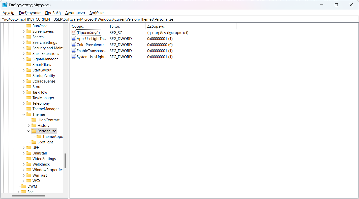The height and width of the screenshot is (199, 359).
Task: Expand the Uninstall key
Action: (x=24, y=153)
